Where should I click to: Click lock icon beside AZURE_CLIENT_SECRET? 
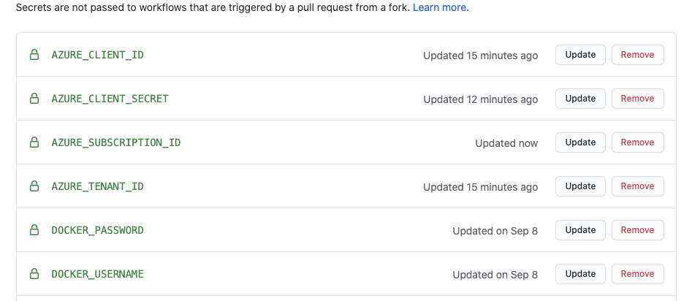click(34, 99)
